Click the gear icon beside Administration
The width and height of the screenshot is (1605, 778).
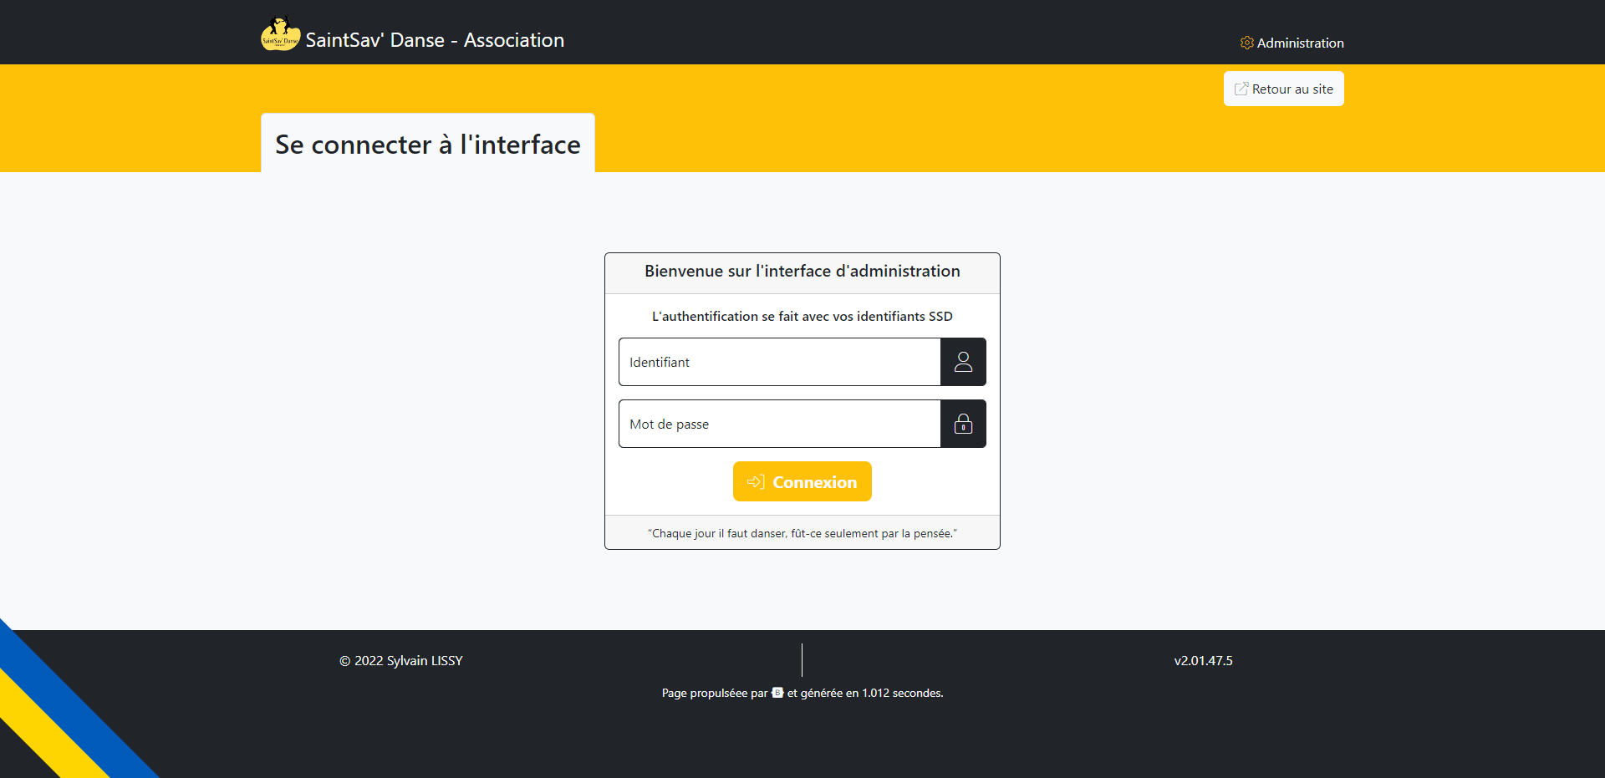(1246, 43)
